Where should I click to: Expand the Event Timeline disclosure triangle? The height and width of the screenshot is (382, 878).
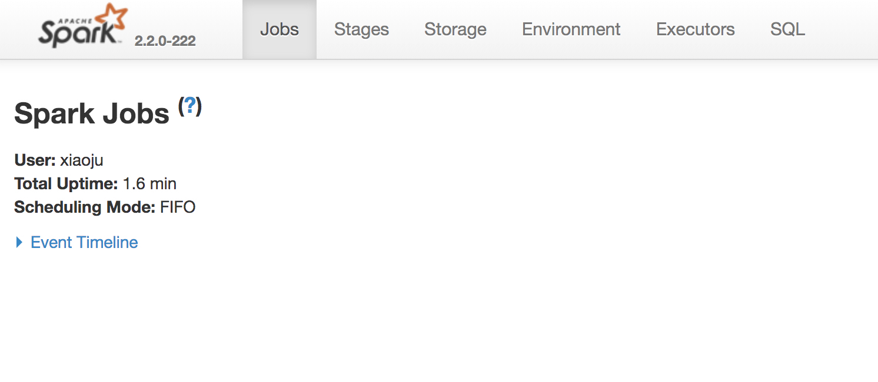(x=19, y=242)
